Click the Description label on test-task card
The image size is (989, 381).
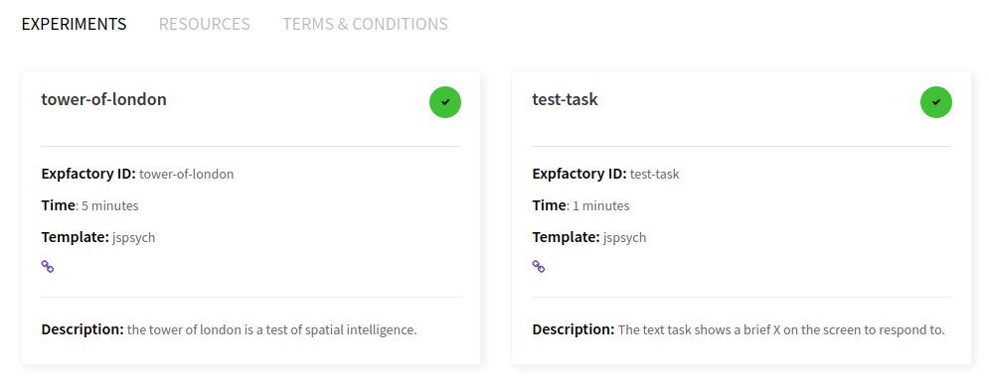(x=574, y=329)
